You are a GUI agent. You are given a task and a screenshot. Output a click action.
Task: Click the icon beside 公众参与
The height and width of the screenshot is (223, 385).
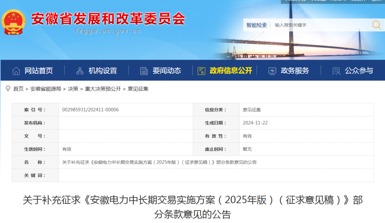(336, 71)
